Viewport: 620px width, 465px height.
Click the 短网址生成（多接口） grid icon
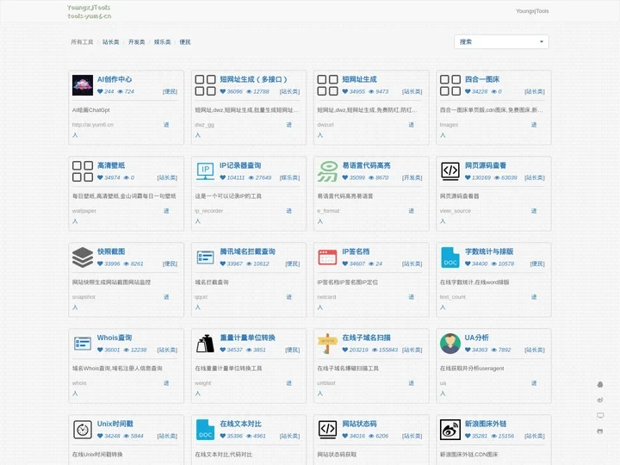(x=205, y=85)
